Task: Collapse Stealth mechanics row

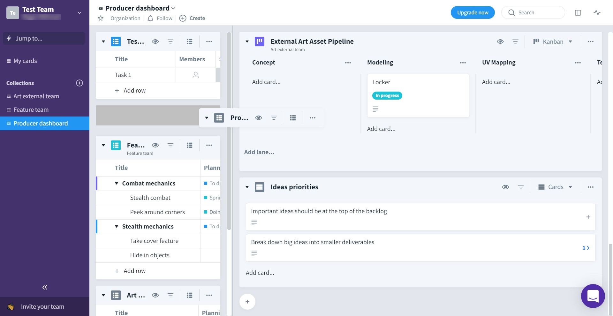Action: point(117,227)
